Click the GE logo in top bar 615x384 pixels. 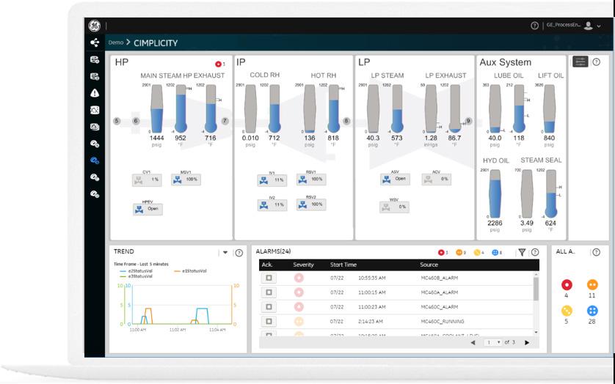[94, 26]
